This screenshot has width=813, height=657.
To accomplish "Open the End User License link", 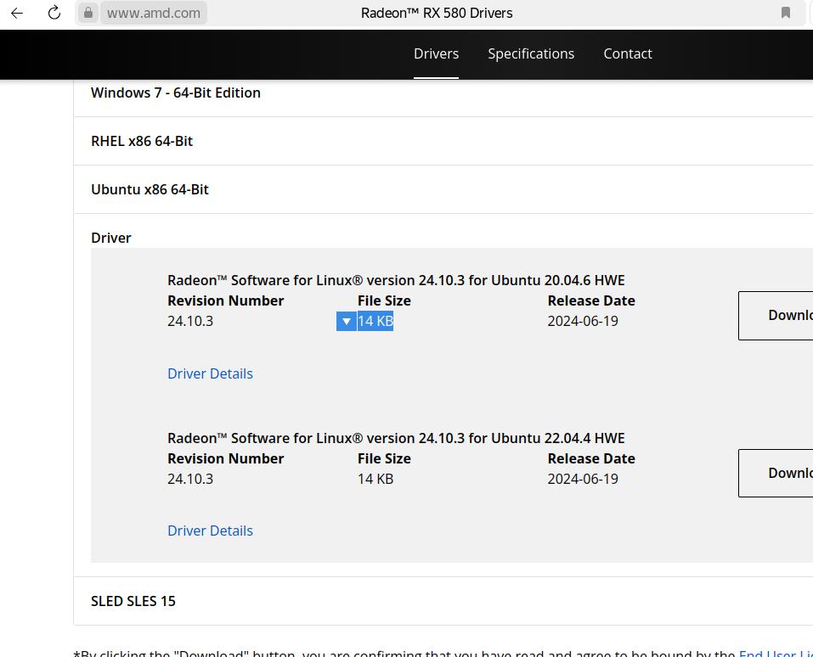I will pyautogui.click(x=776, y=653).
